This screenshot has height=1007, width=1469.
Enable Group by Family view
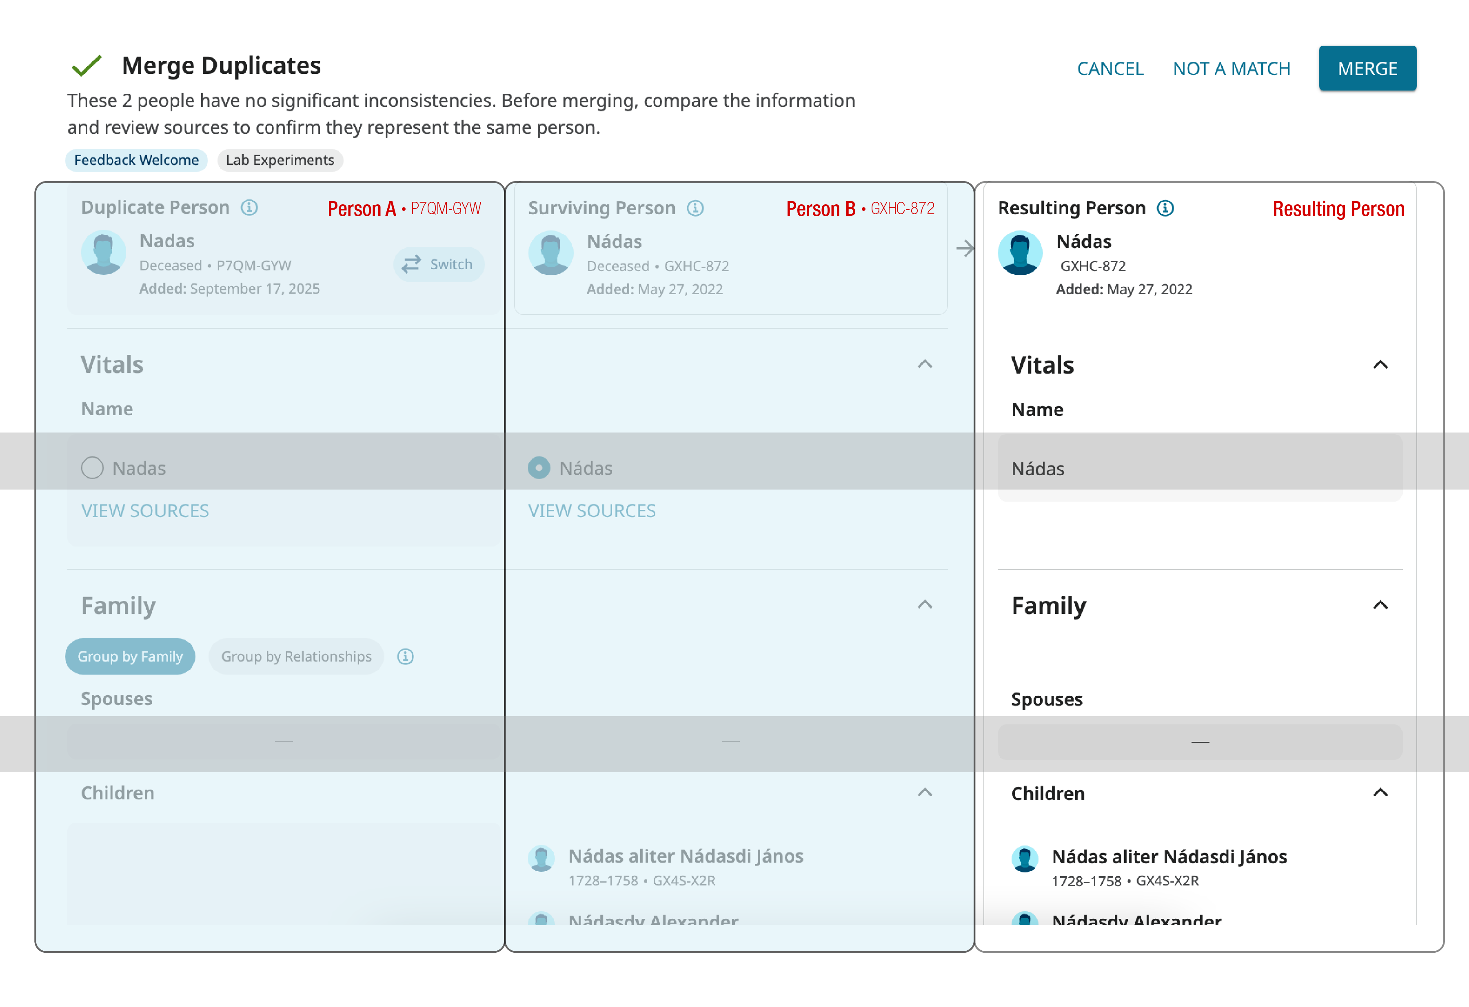tap(130, 656)
